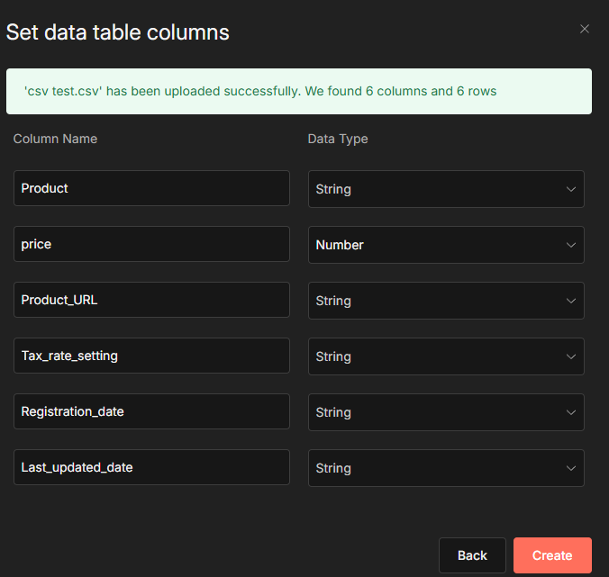Click the Column Name header label
Viewport: 609px width, 577px height.
(55, 139)
